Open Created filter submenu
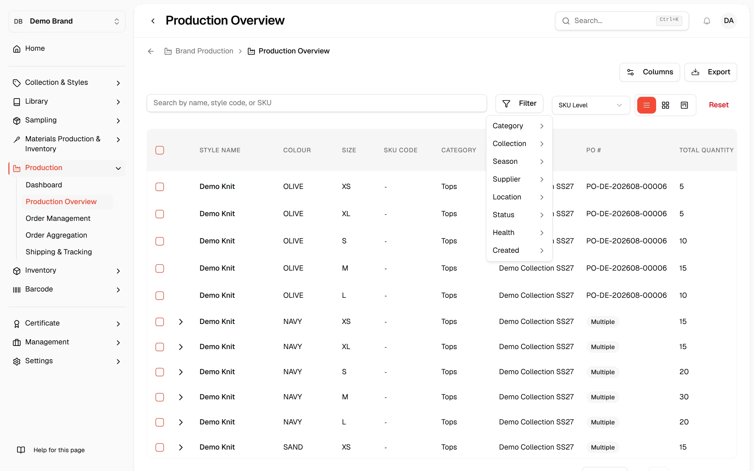The height and width of the screenshot is (471, 754). tap(519, 250)
